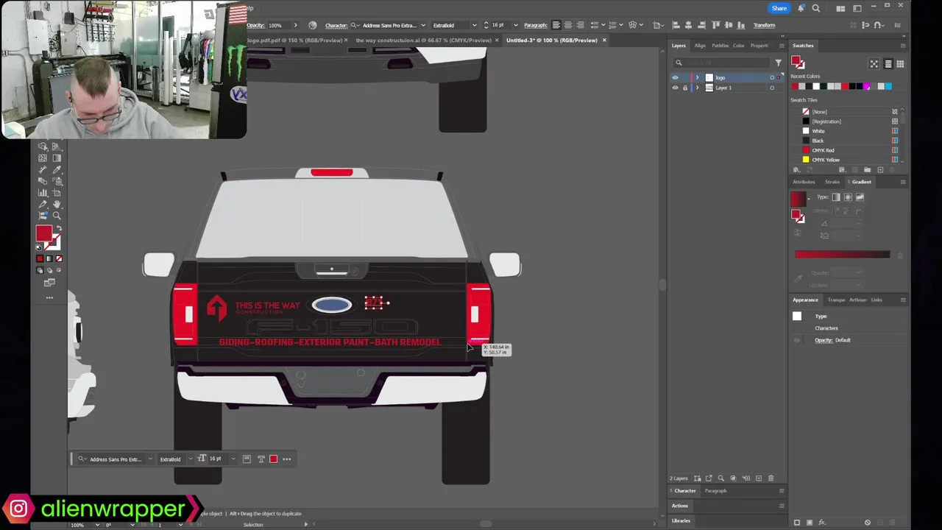Select the Zoom tool
Viewport: 942px width, 530px height.
click(x=57, y=216)
